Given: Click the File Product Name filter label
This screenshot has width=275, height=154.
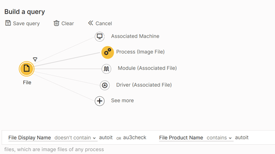Looking at the screenshot, I should pyautogui.click(x=181, y=138).
